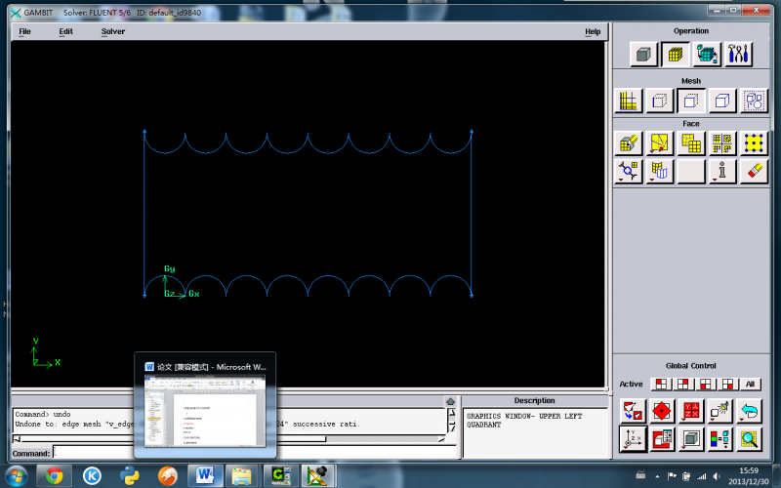Screen dimensions: 781x488
Task: Activate the lower-left quadrant toggle
Action: tap(705, 384)
